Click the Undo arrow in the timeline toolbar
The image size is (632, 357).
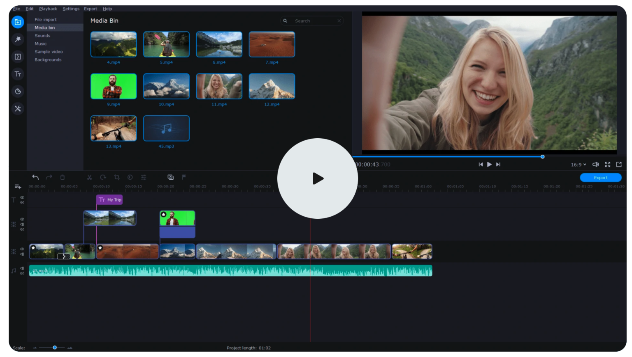(x=35, y=177)
